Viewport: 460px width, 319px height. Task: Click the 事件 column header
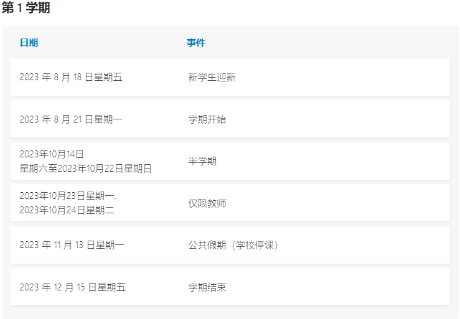coord(196,43)
